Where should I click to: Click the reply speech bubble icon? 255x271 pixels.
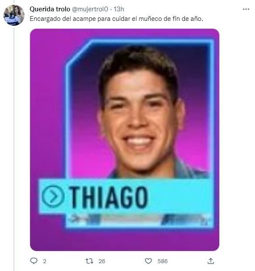(34, 261)
